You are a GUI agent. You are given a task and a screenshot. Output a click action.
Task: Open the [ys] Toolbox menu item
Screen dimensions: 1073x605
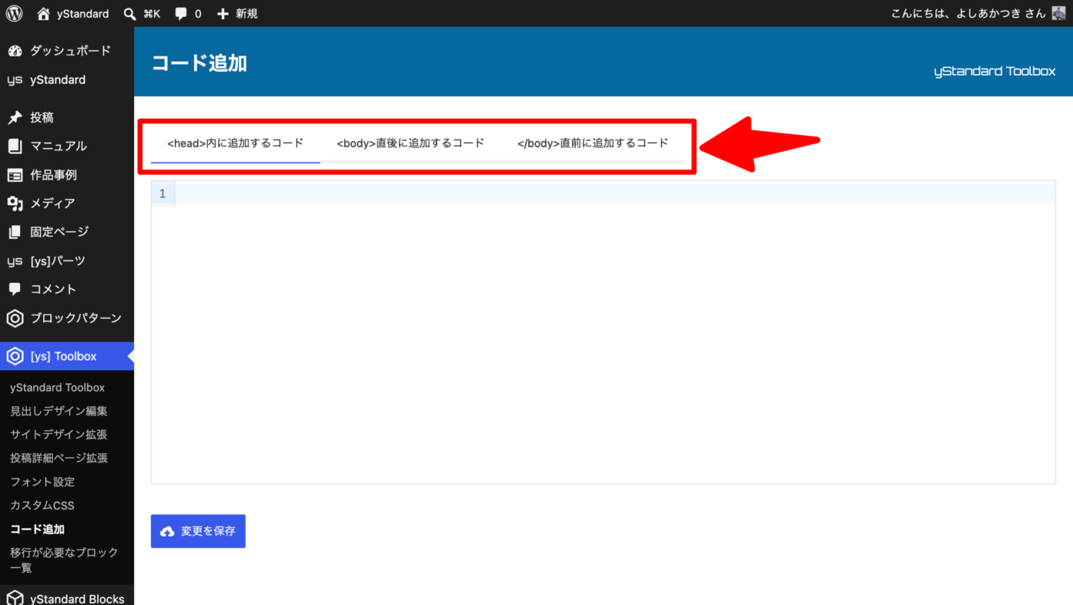point(67,356)
